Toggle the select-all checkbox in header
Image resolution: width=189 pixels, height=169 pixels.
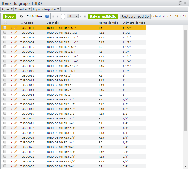(x=6, y=23)
